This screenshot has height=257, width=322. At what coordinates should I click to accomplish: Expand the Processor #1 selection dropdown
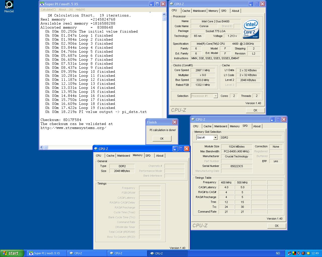pos(216,96)
